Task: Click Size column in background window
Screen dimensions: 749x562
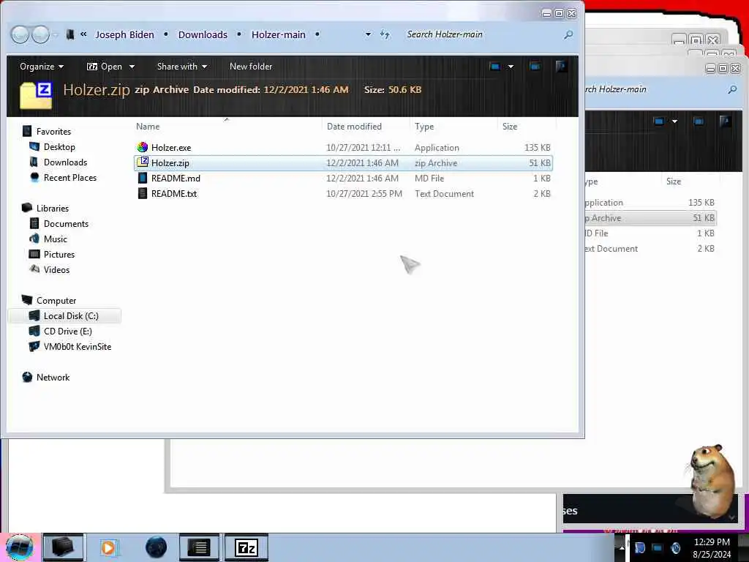Action: coord(674,181)
